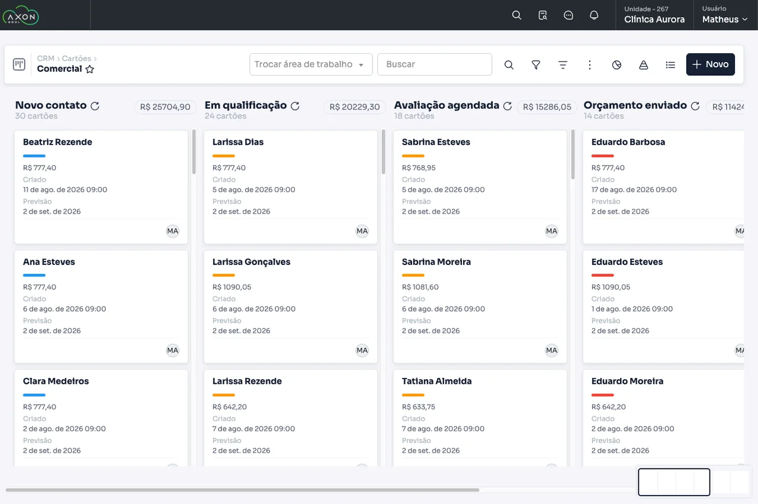Click the Em qualificação total R$ 20229,30

tap(355, 107)
